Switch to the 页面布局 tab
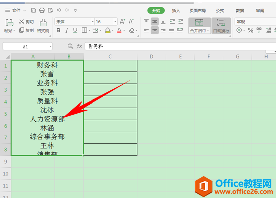 (197, 11)
